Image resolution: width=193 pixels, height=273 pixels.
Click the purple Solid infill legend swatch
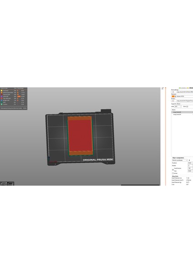[1, 96]
